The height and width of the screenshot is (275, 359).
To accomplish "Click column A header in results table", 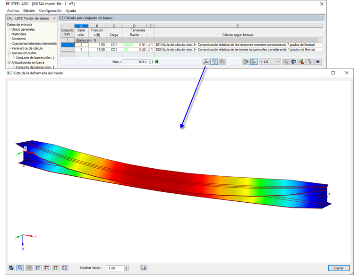I will 81,26.
